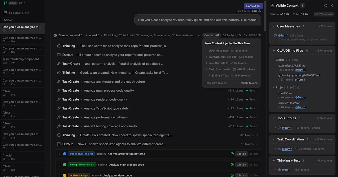Screen dimensions: 338x177
Task: Expand "Analyze testing coverage and quality" row chevron
Action: pos(258,126)
